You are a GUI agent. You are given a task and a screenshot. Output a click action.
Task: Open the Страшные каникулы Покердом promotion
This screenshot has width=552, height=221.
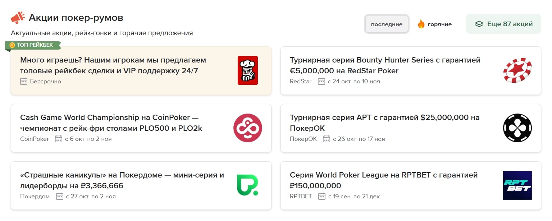pyautogui.click(x=122, y=180)
